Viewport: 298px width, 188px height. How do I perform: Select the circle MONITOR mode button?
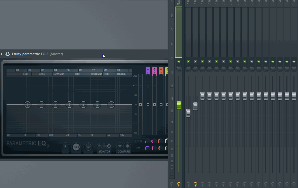[x=109, y=146]
